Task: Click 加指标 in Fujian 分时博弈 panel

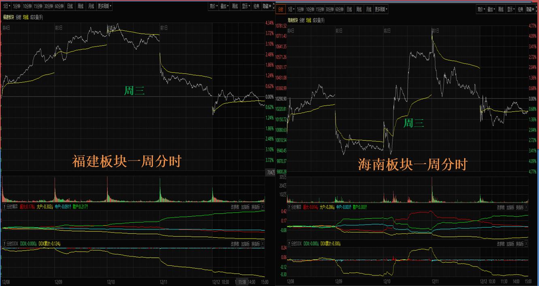Action: point(245,207)
